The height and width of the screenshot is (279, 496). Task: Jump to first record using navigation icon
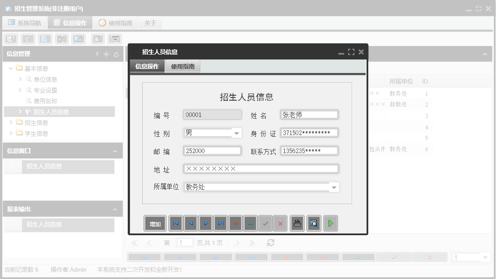(176, 223)
